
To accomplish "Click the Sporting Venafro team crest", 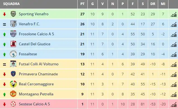I will 13,14.
